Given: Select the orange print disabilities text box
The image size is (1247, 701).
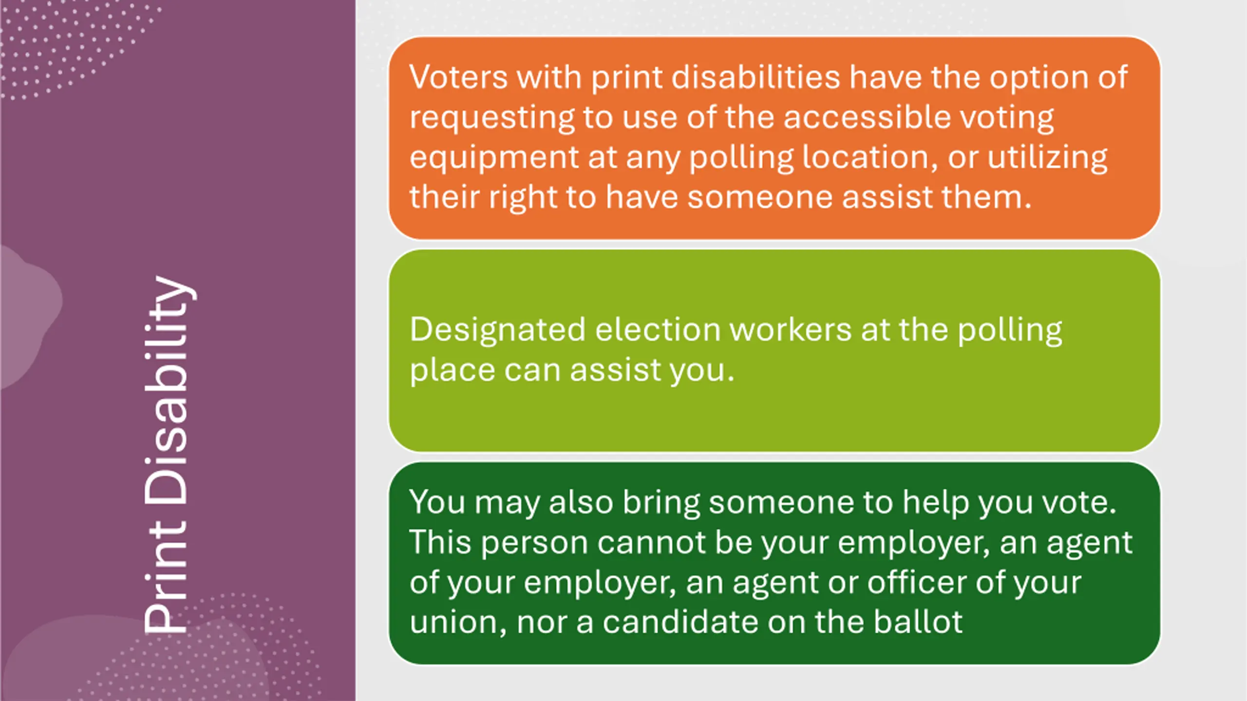Looking at the screenshot, I should (774, 138).
